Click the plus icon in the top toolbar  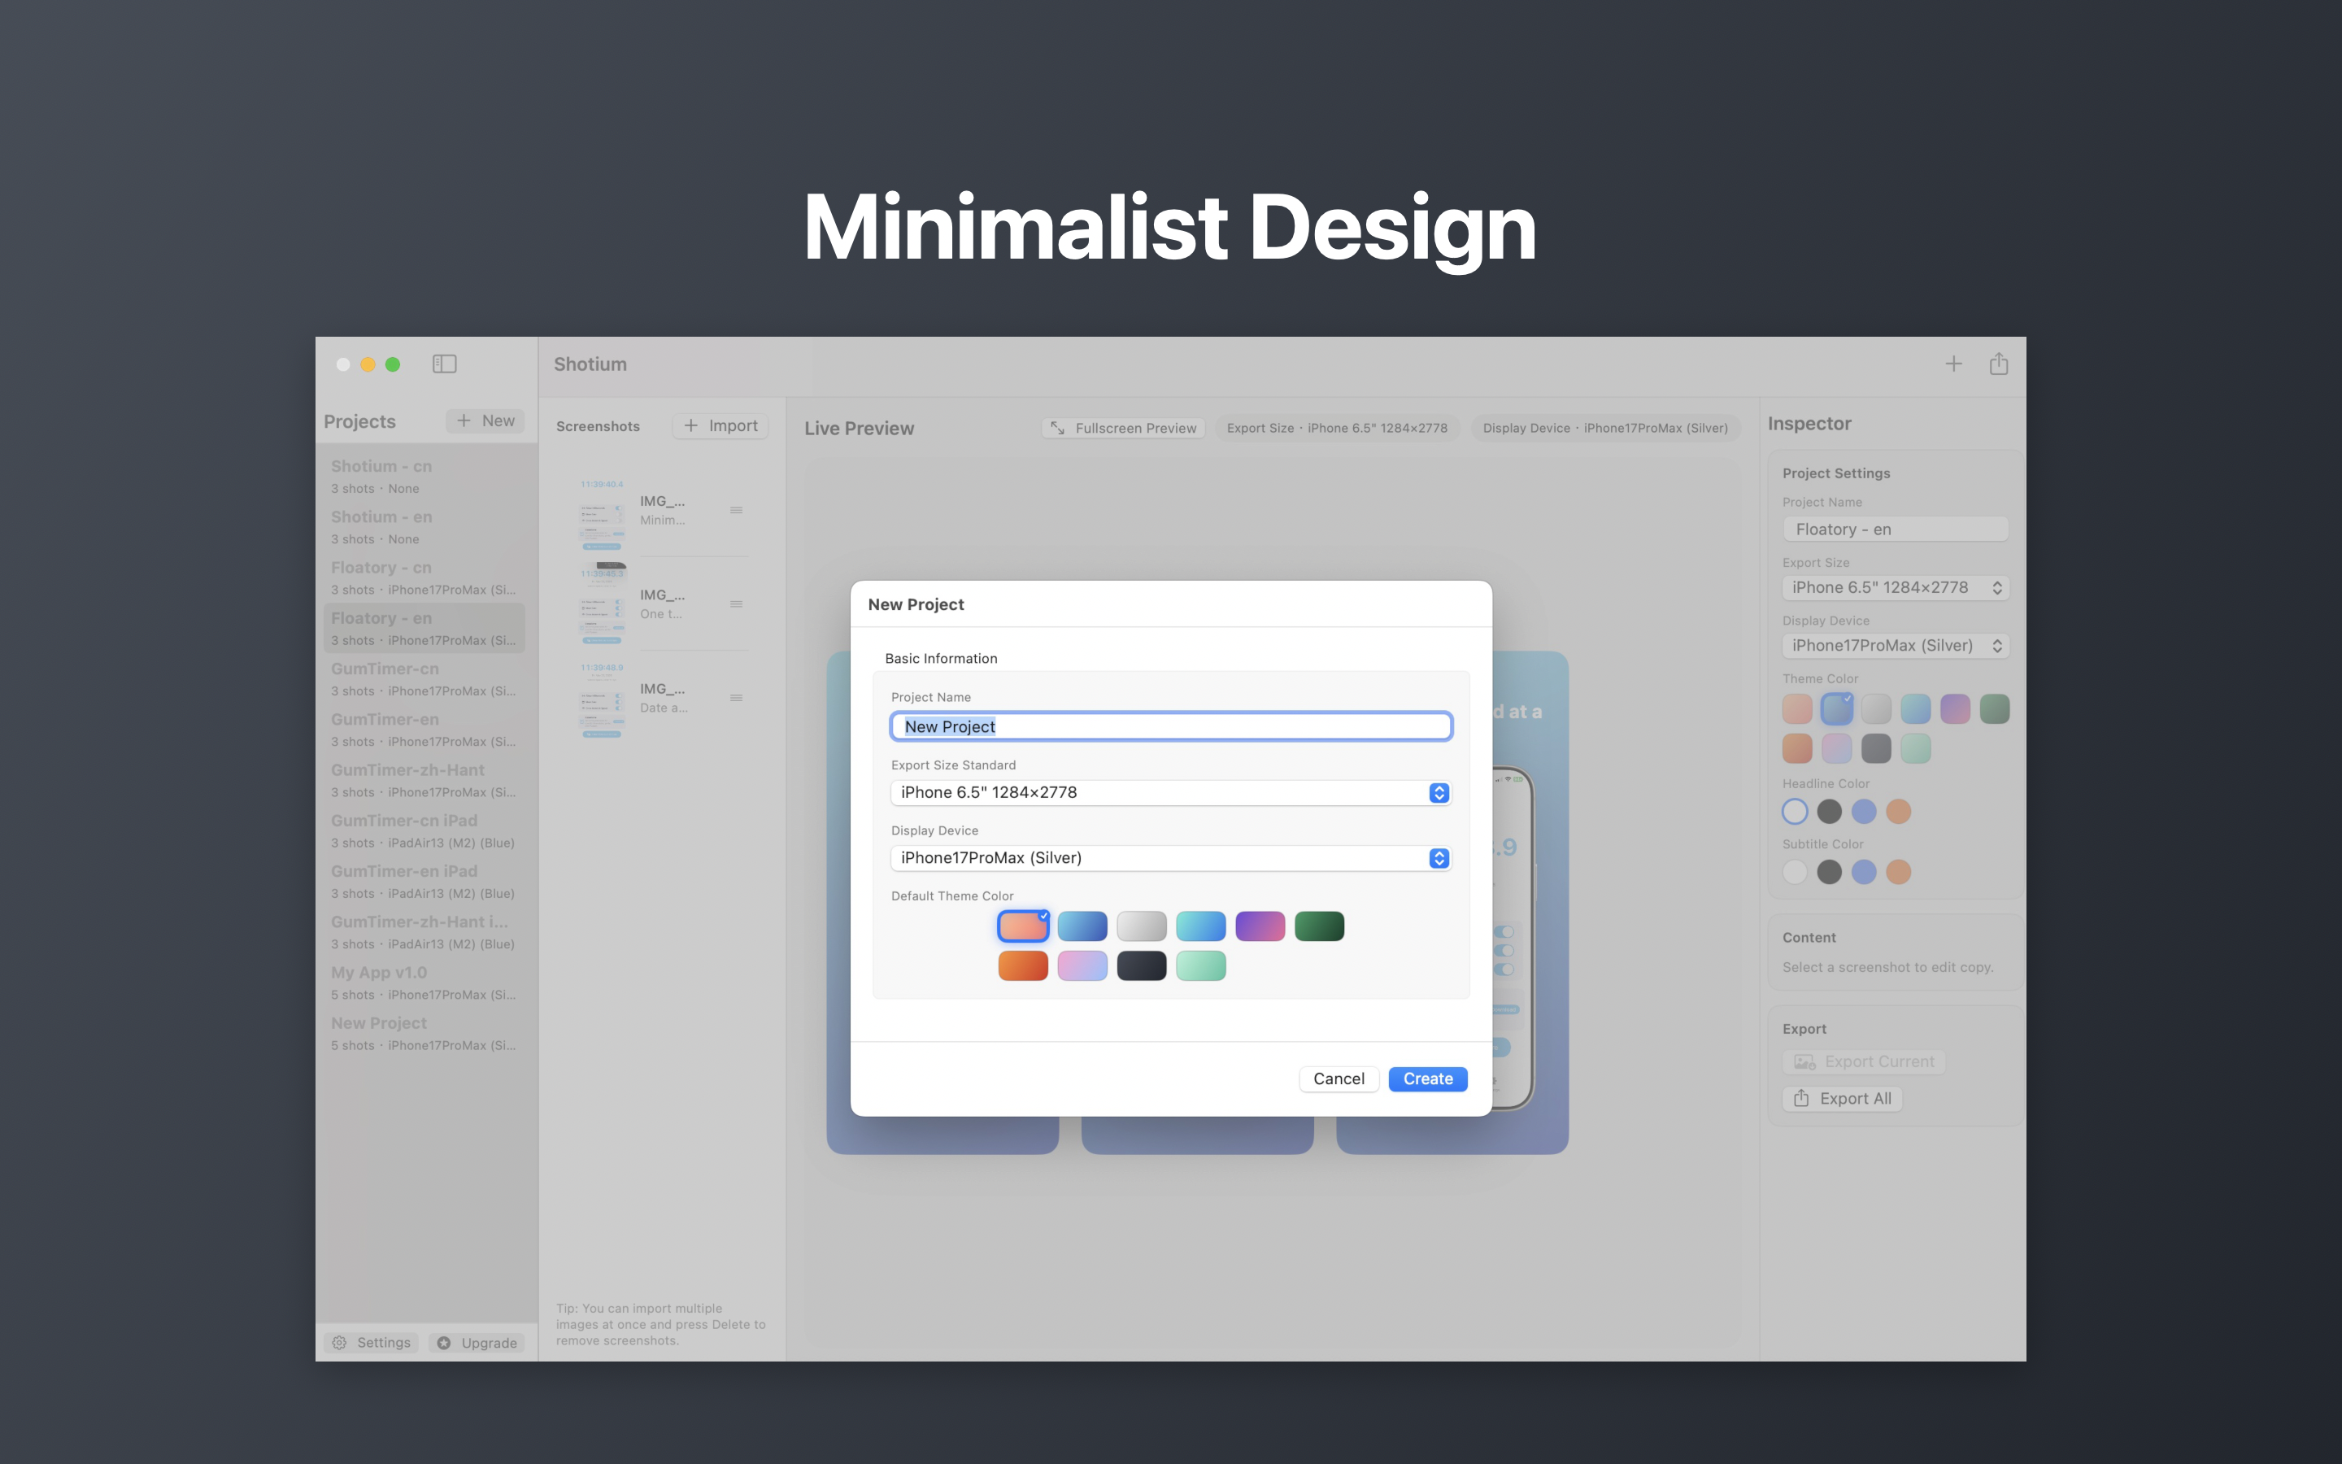pyautogui.click(x=1954, y=363)
